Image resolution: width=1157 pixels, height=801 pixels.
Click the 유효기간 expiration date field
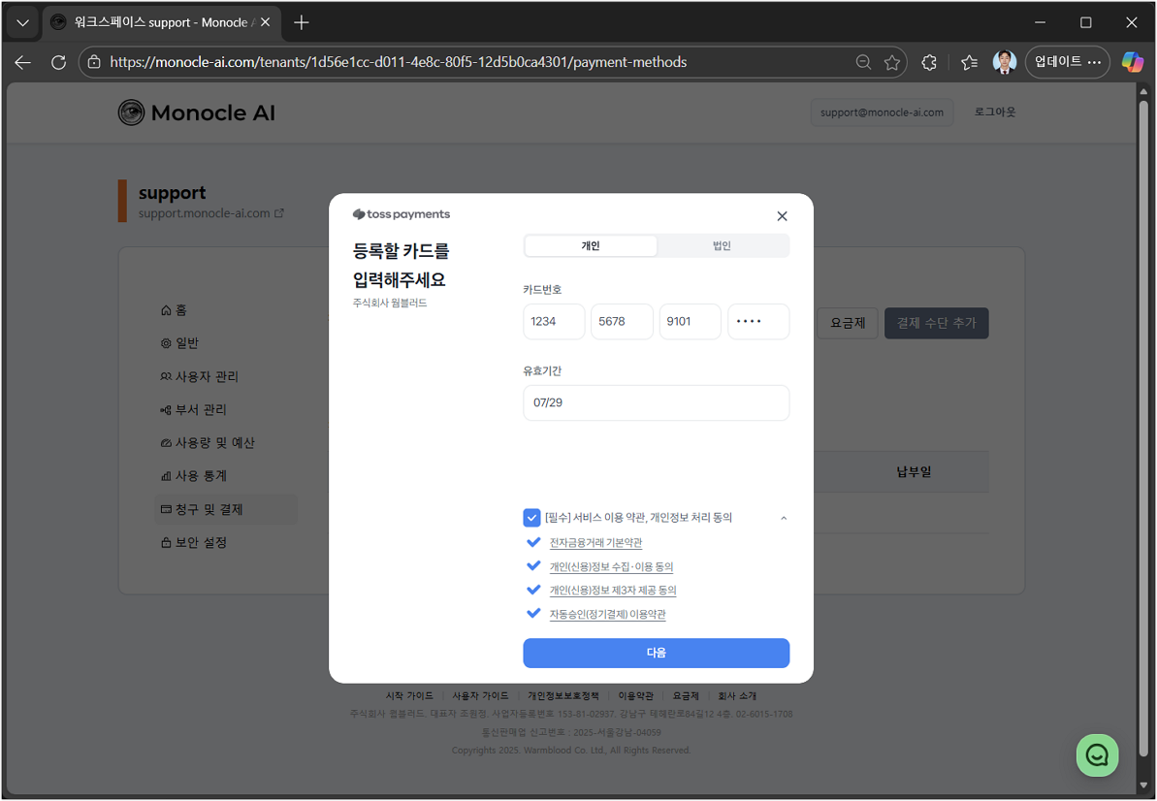tap(656, 402)
